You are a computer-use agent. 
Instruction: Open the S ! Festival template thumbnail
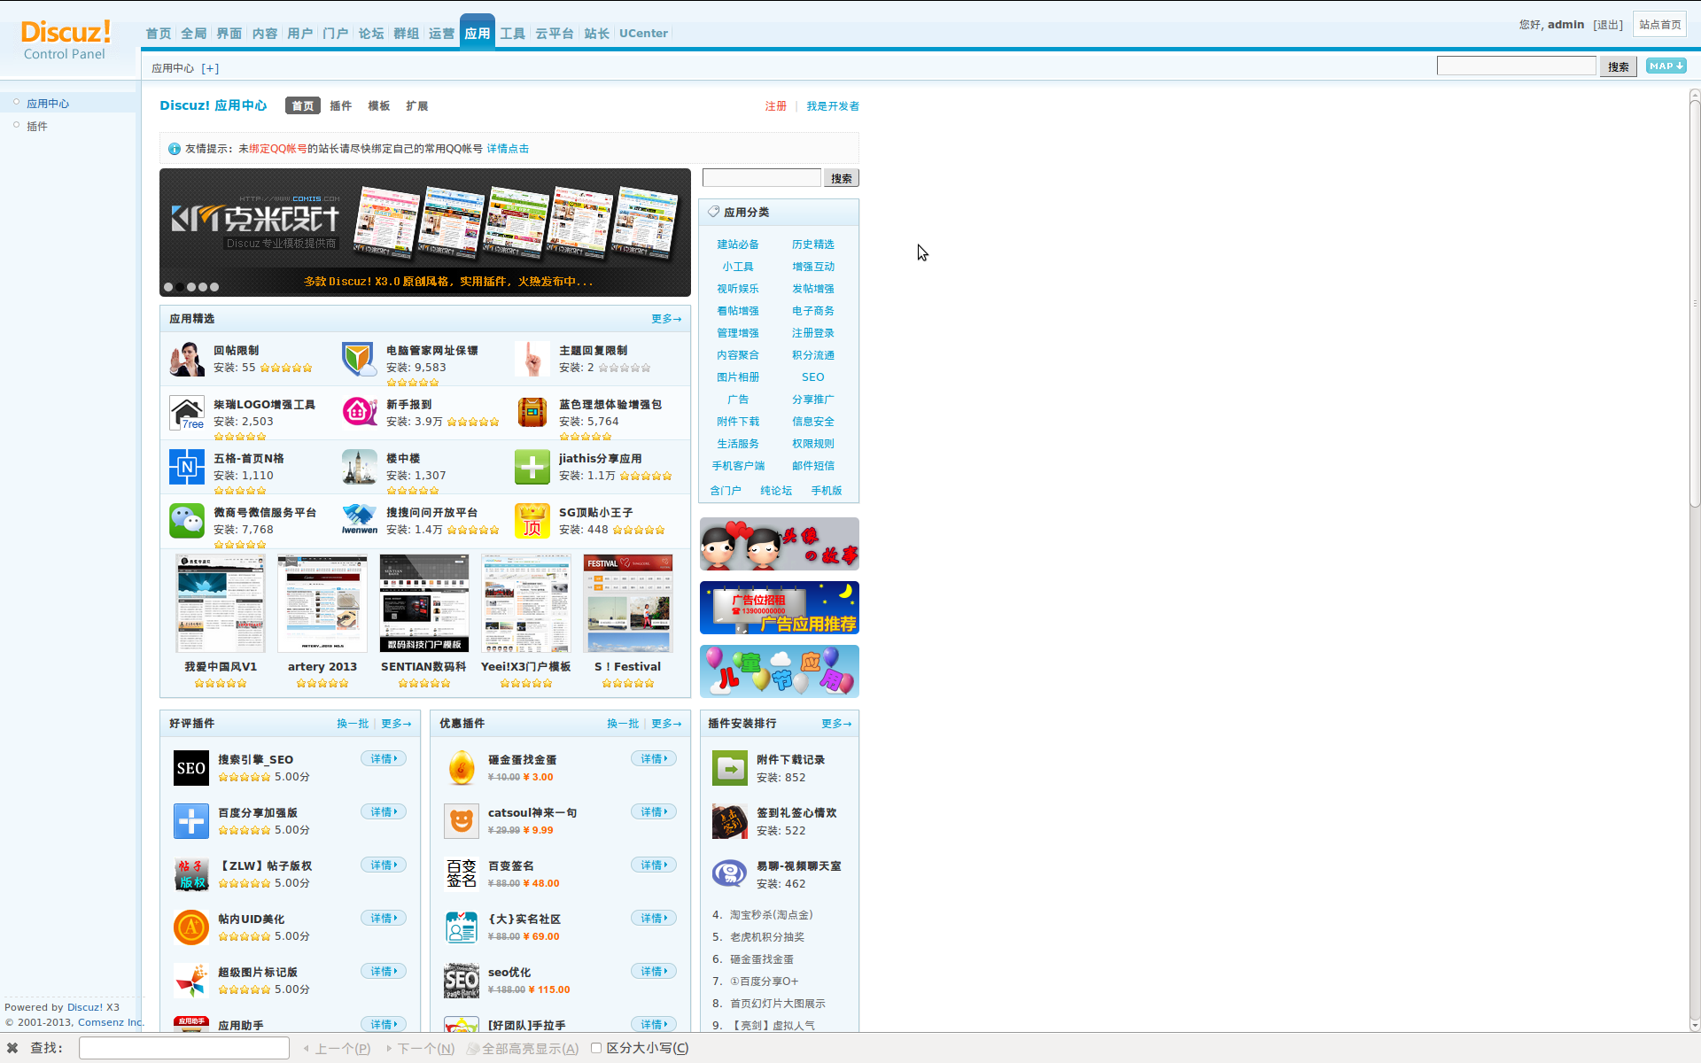pos(628,604)
